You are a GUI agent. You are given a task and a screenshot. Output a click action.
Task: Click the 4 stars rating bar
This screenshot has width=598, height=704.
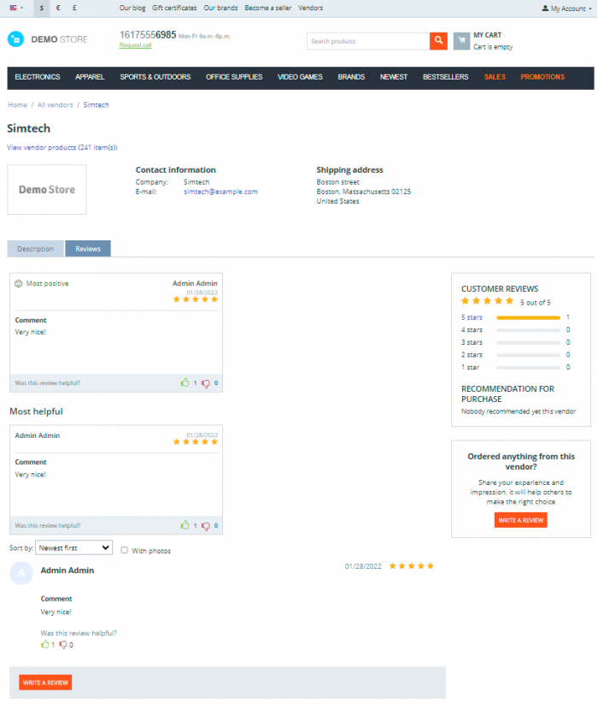528,330
